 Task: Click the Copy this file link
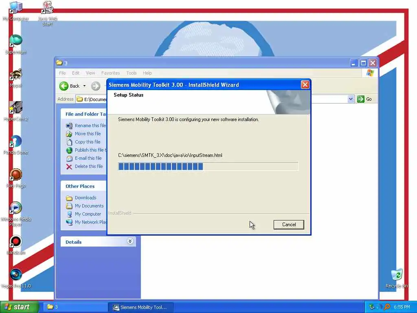[88, 142]
